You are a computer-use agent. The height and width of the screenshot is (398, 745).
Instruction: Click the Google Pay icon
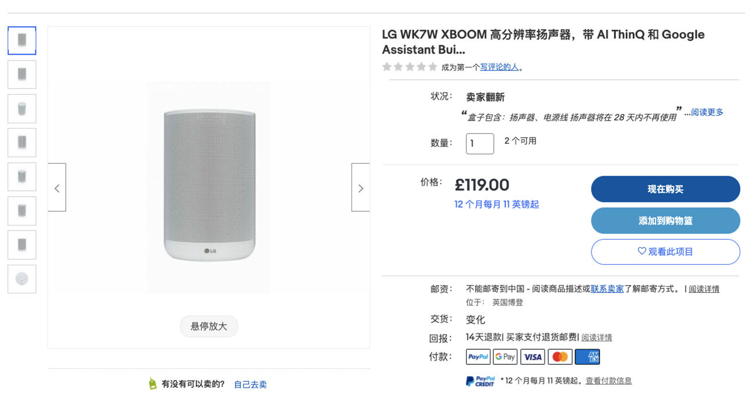tap(505, 357)
